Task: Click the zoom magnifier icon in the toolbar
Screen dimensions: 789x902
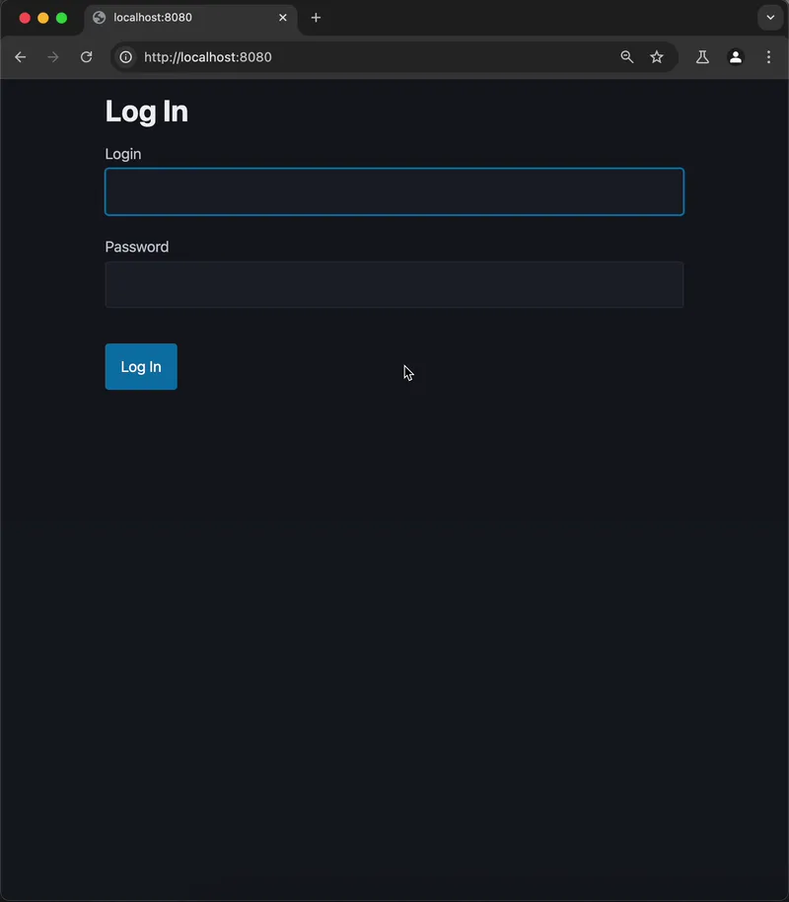Action: click(x=627, y=57)
